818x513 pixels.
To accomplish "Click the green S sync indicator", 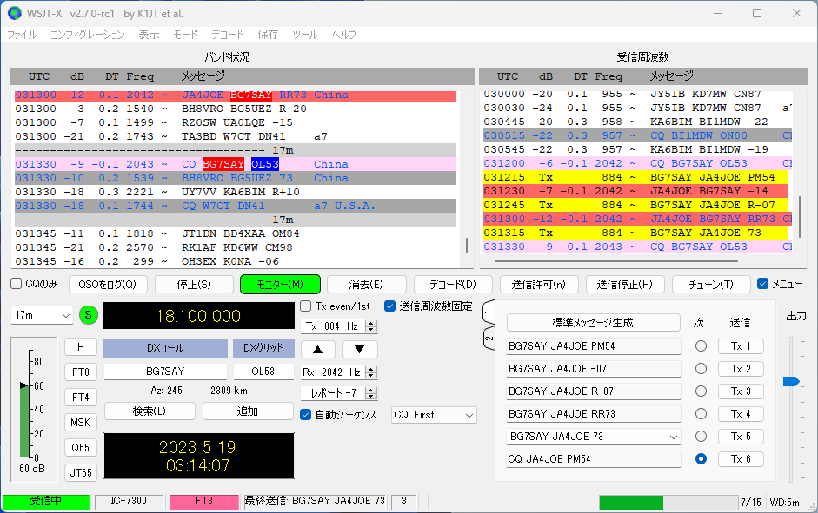I will click(88, 315).
